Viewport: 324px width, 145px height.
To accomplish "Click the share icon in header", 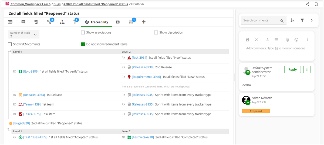I will pos(307,4).
